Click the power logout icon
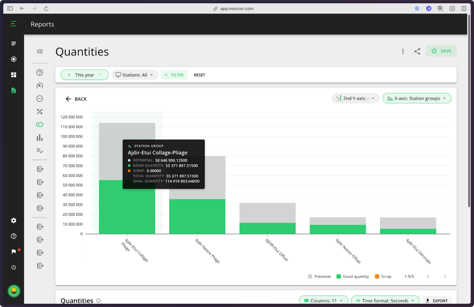The width and height of the screenshot is (474, 307). (14, 267)
